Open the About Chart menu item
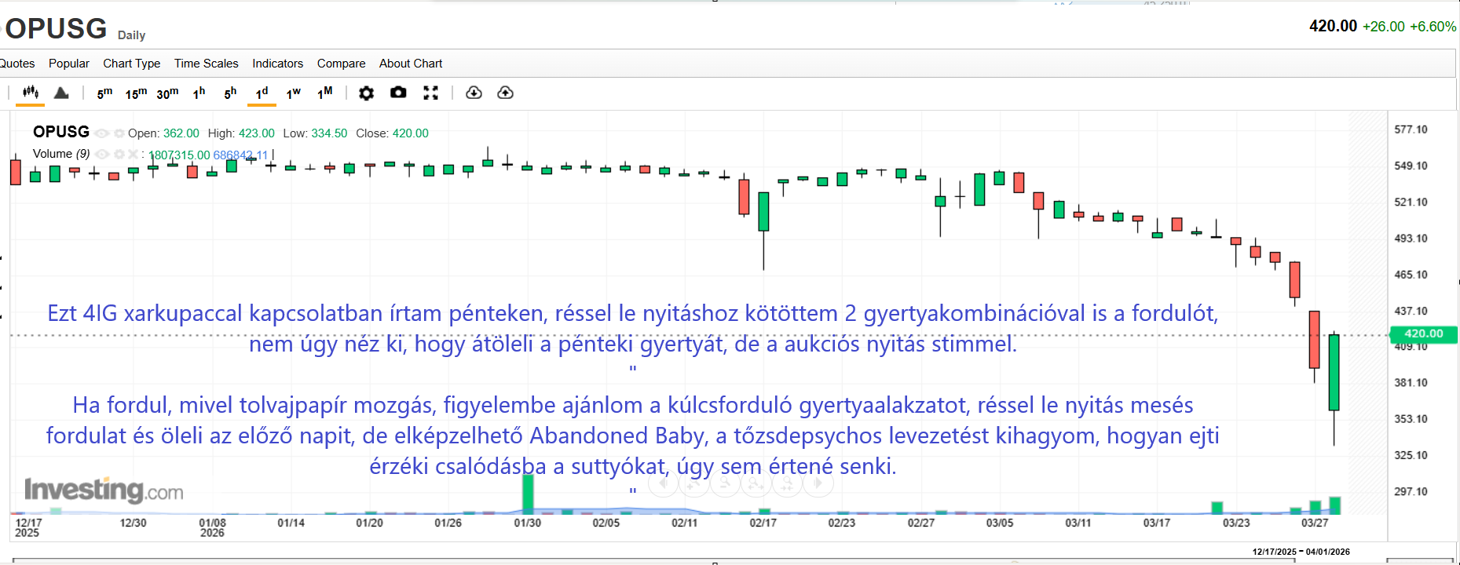The height and width of the screenshot is (565, 1460). (410, 64)
